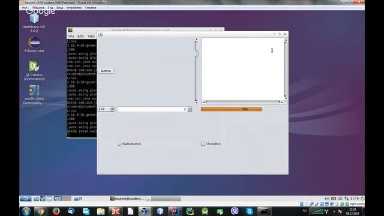This screenshot has height=216, width=384.
Task: Click inside the spinner field showing 0
Action: [152, 109]
